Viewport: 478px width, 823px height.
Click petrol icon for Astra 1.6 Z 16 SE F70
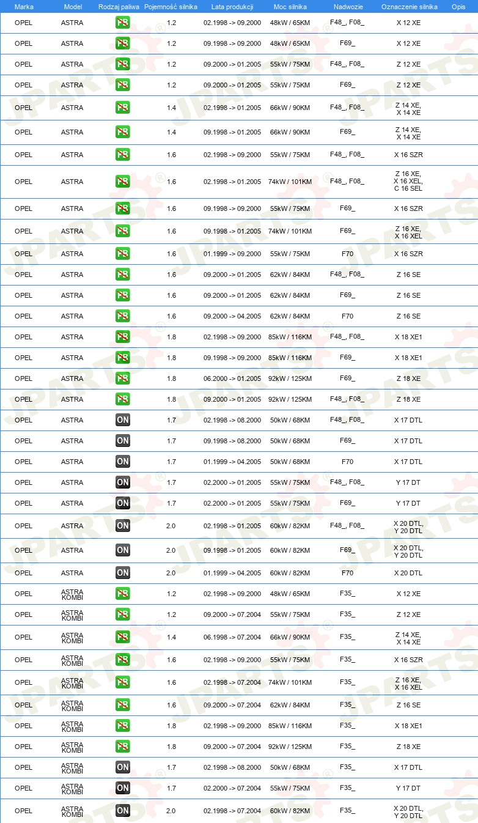pyautogui.click(x=122, y=316)
